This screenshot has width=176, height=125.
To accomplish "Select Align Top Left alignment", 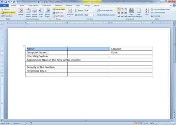I will (119, 9).
